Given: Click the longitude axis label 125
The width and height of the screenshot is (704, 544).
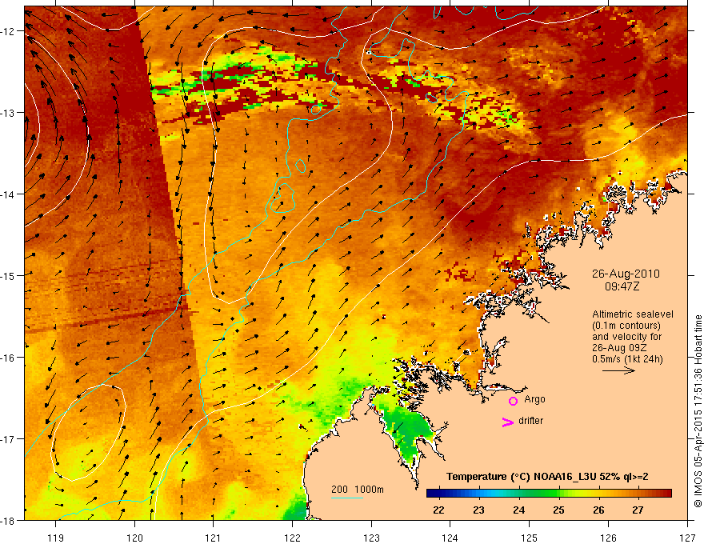Looking at the screenshot, I should coord(530,538).
